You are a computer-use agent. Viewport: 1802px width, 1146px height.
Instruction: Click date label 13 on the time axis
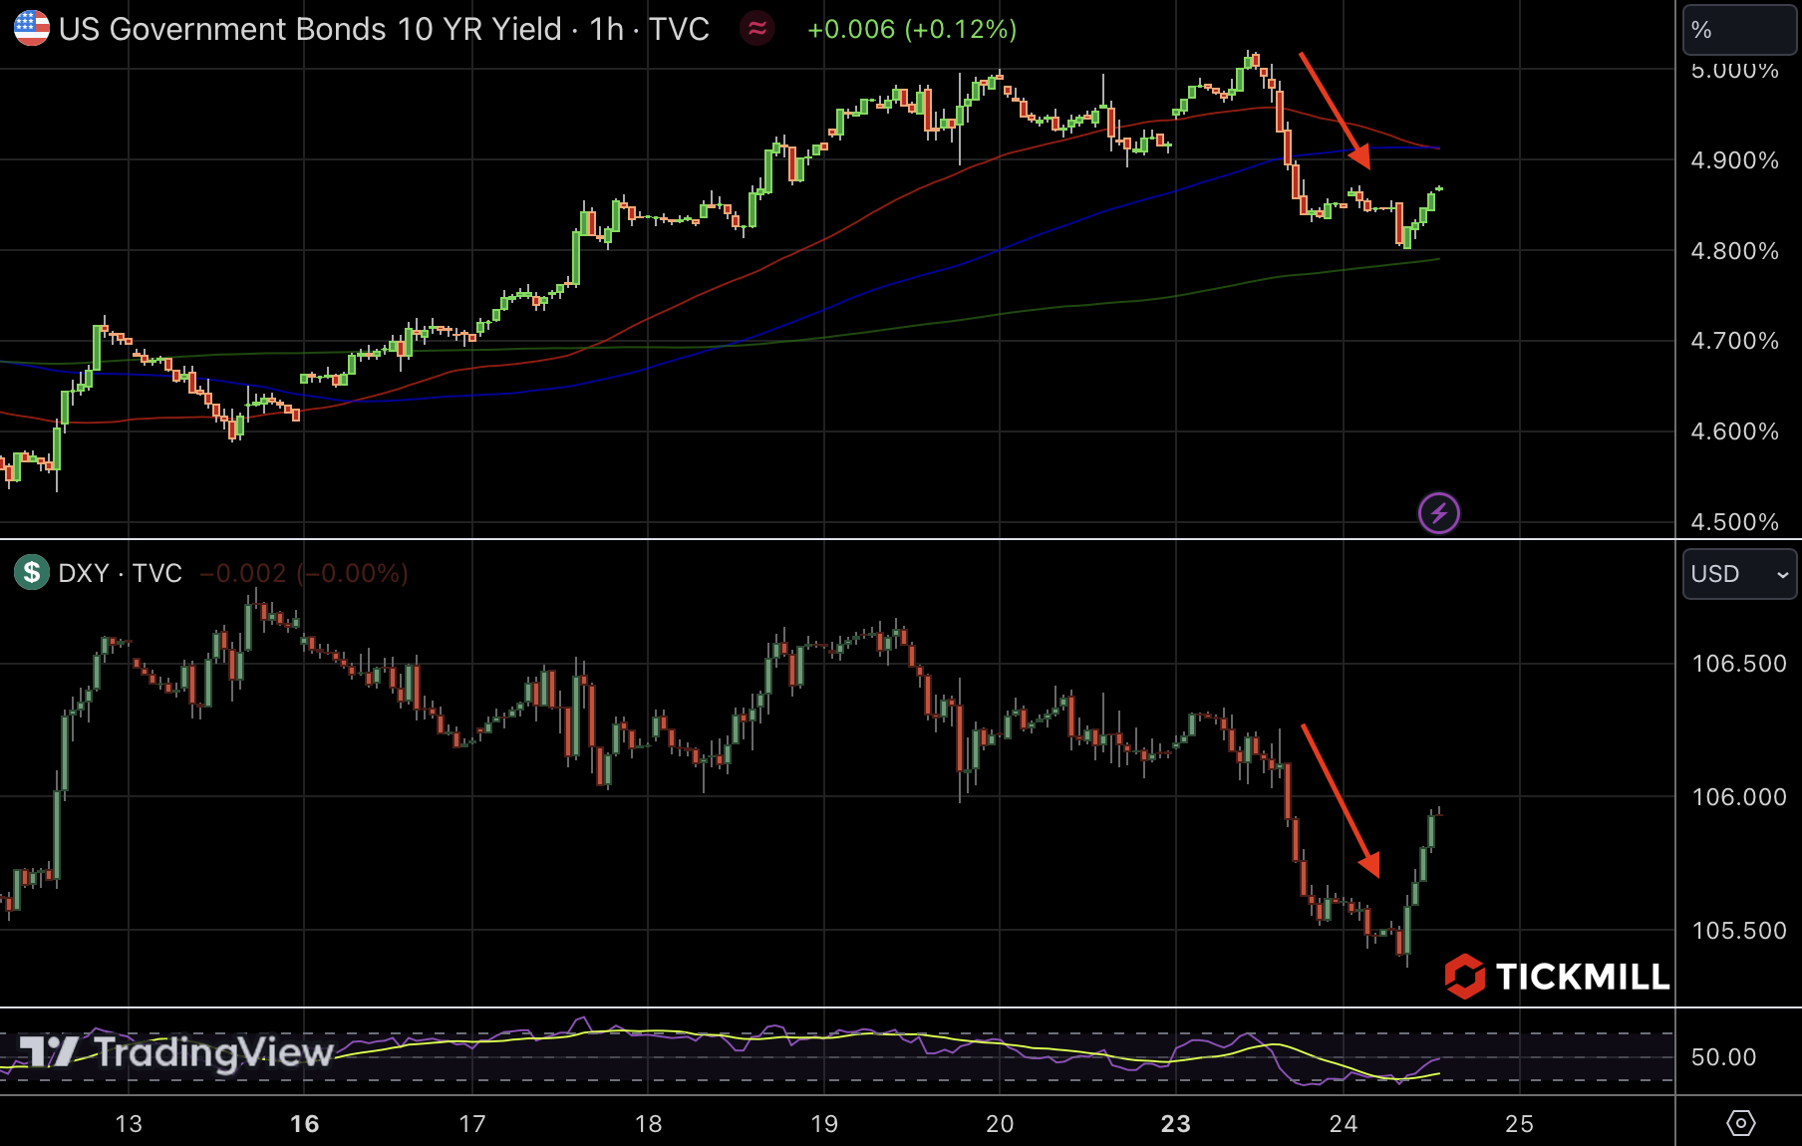pyautogui.click(x=129, y=1124)
